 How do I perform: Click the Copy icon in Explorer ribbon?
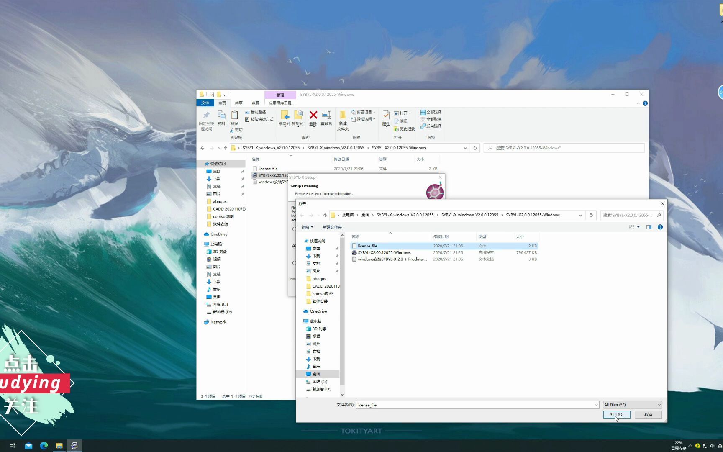pos(221,116)
